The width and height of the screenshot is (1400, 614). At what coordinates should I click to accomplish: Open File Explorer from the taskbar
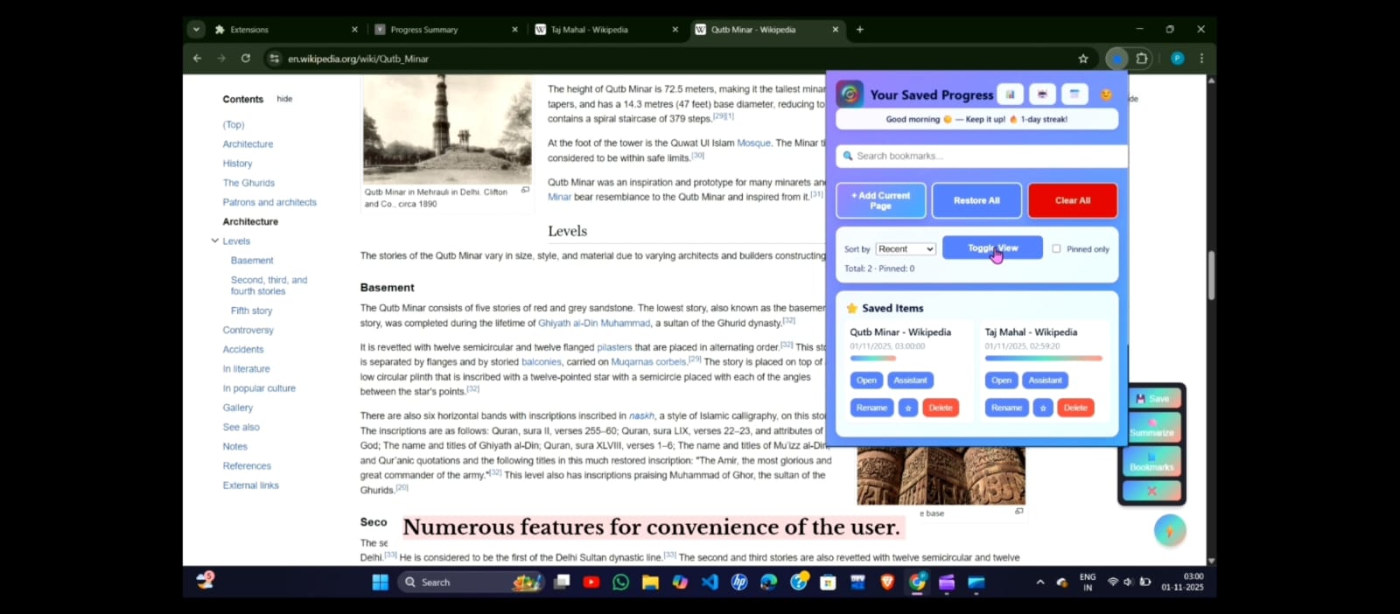click(650, 583)
